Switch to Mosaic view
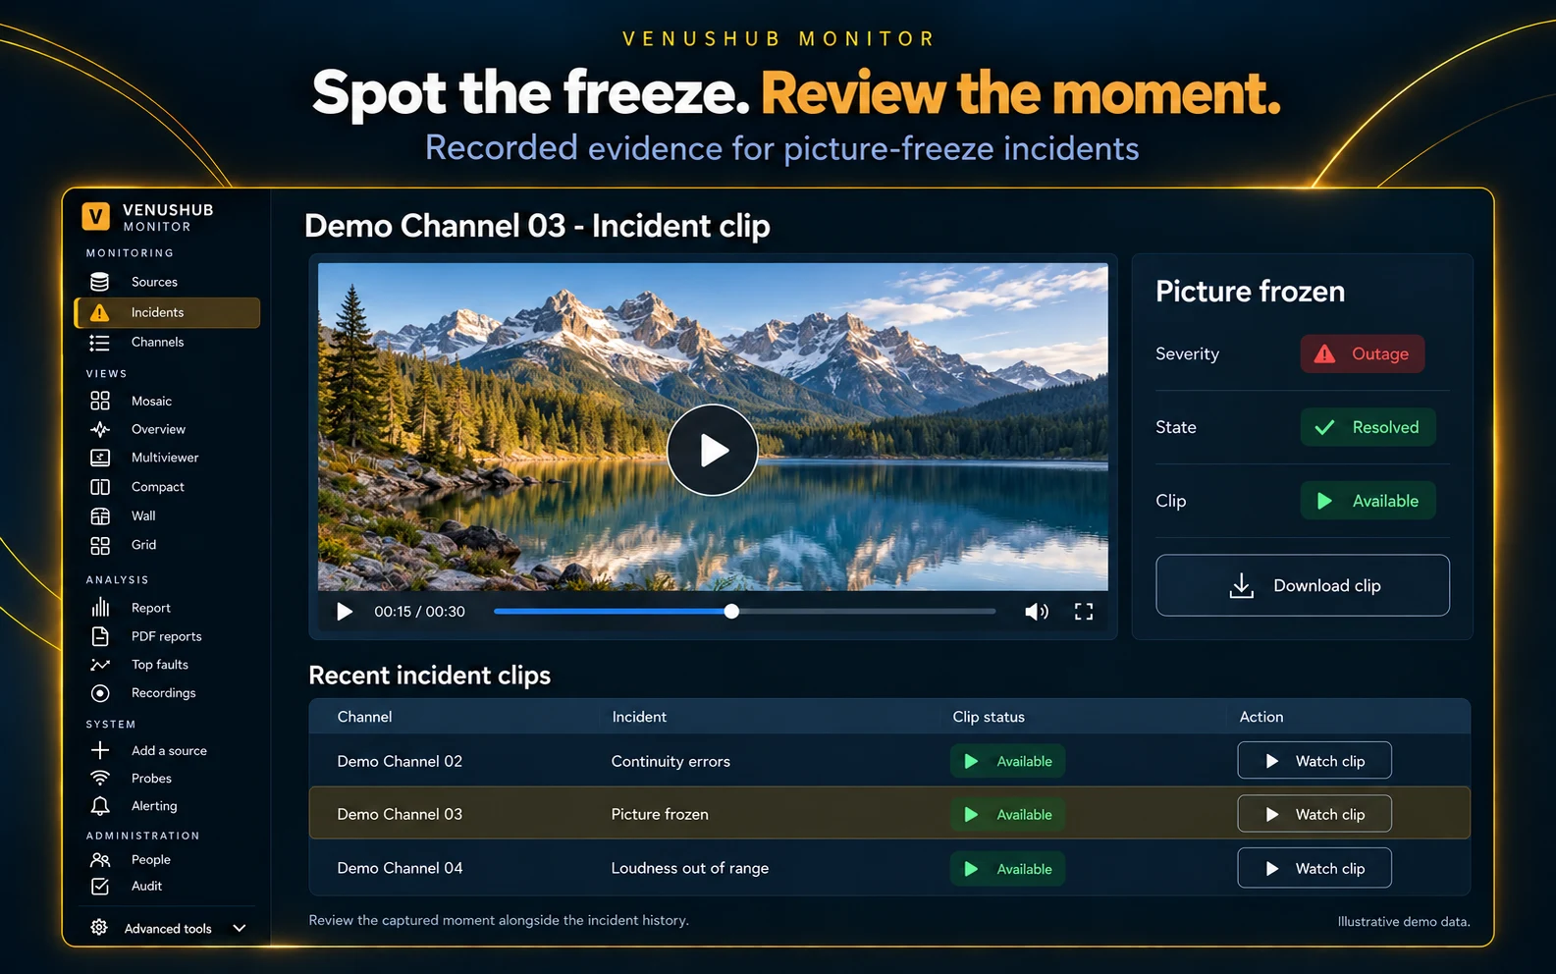 click(151, 401)
